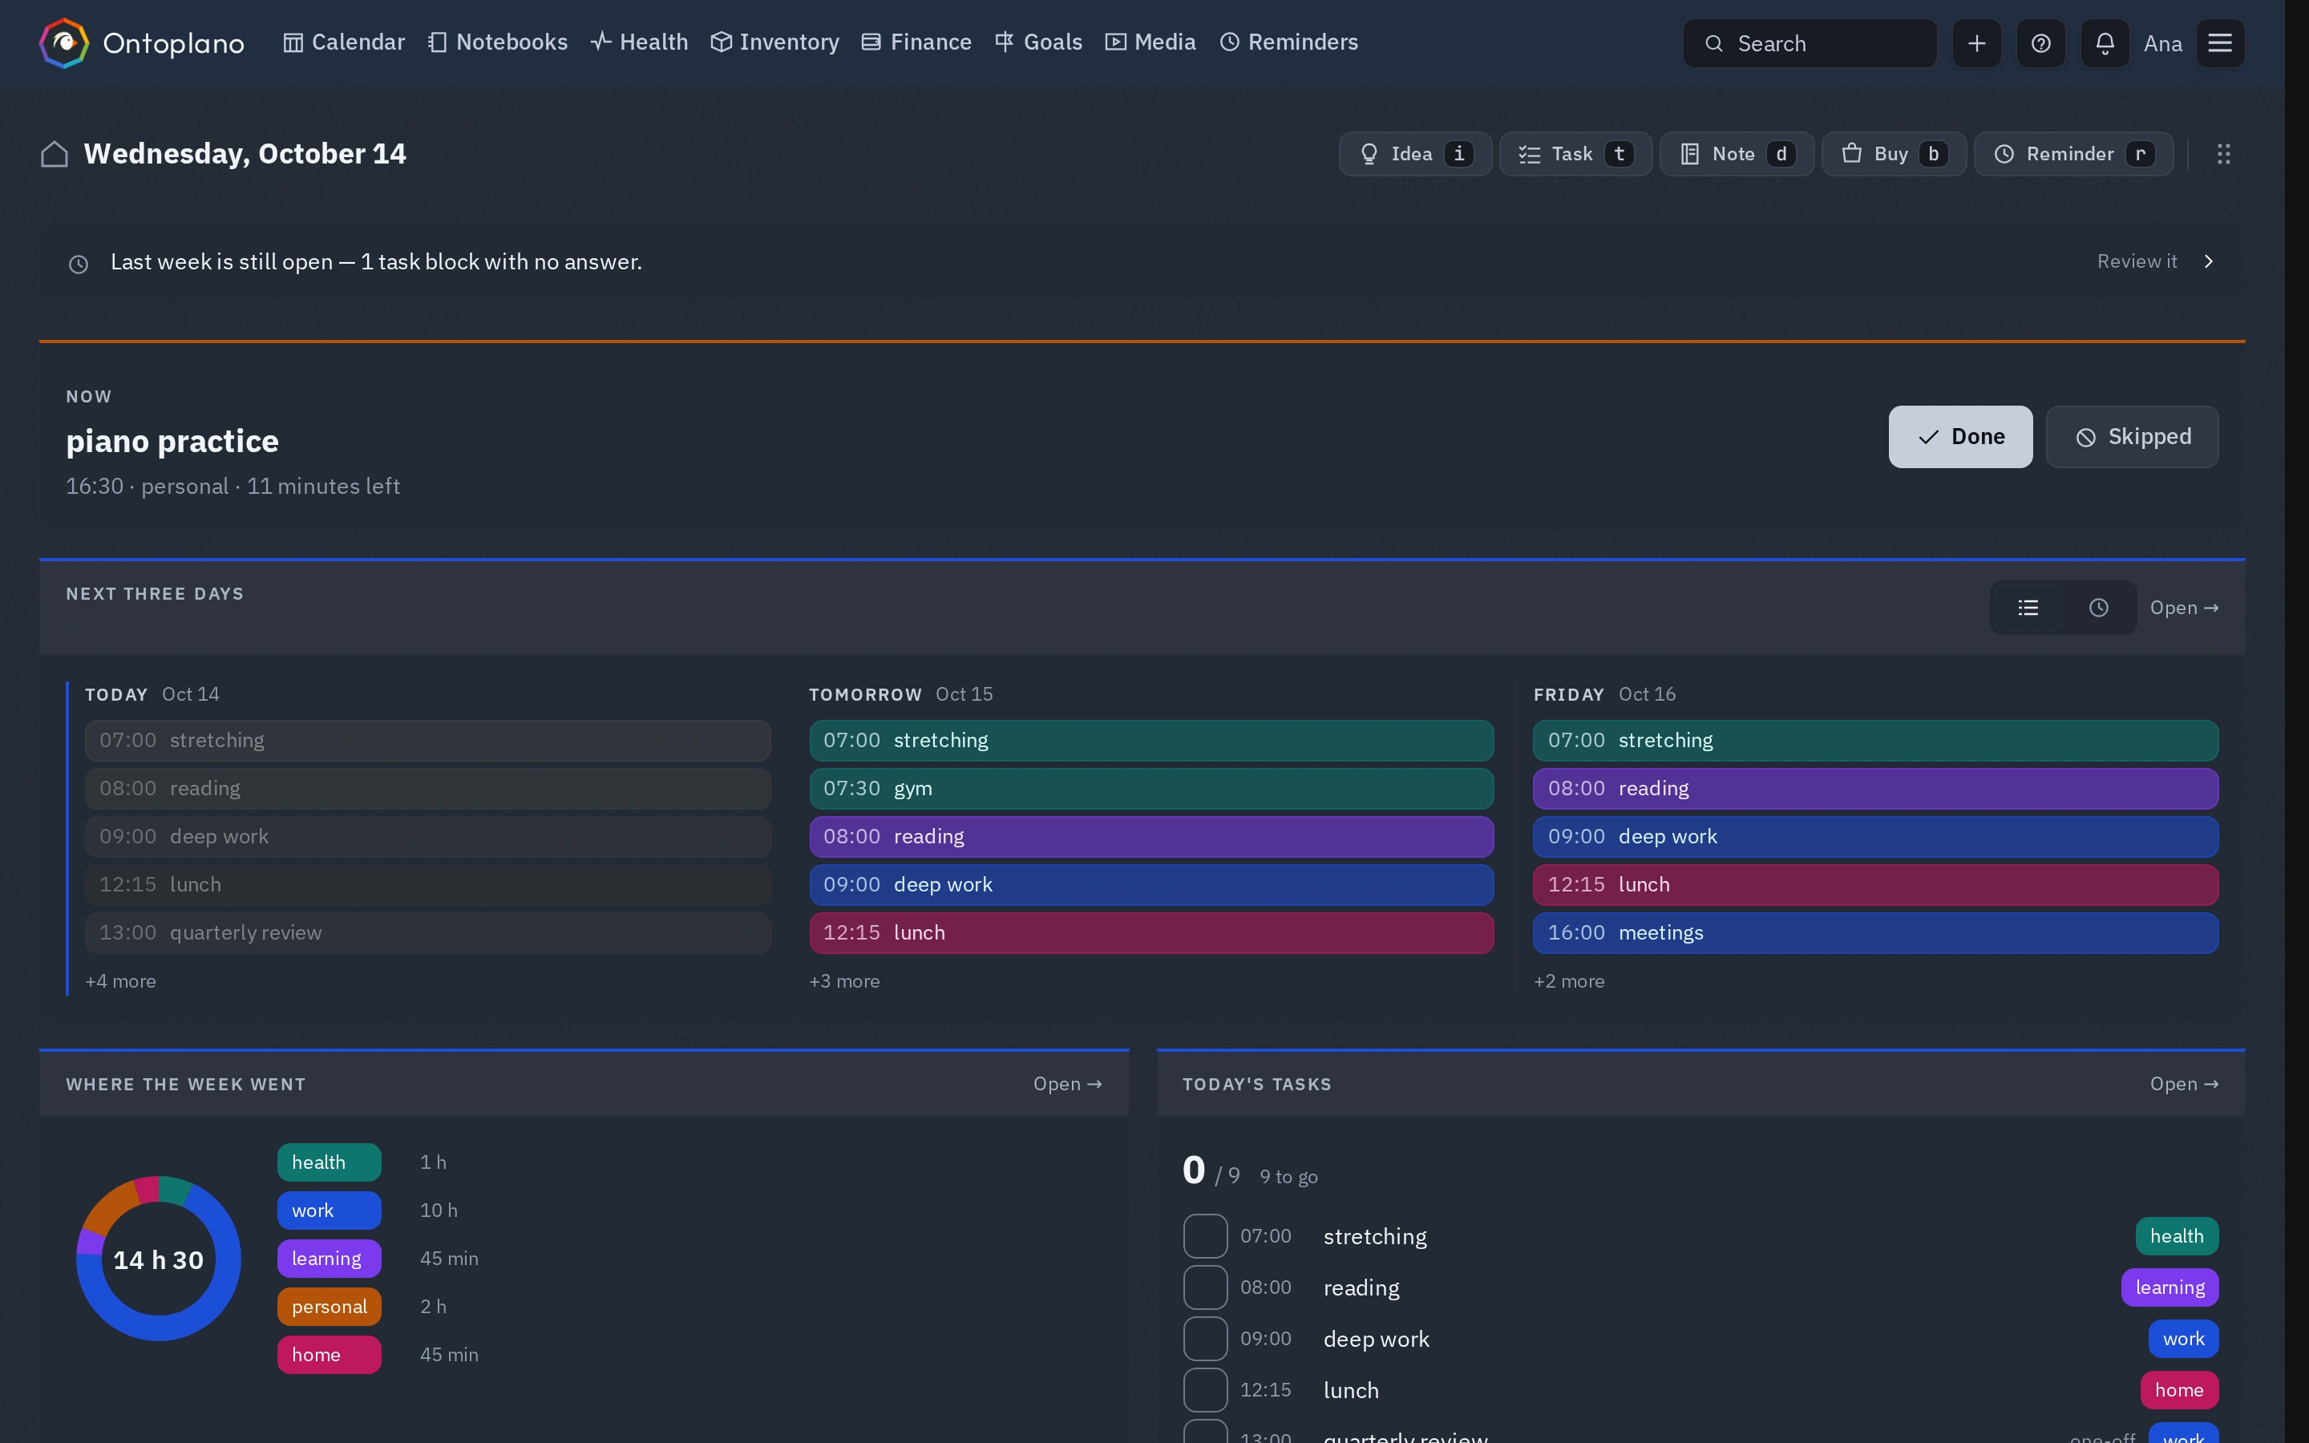Go to Finance section
Screen dimensions: 2309x1443
[916, 42]
